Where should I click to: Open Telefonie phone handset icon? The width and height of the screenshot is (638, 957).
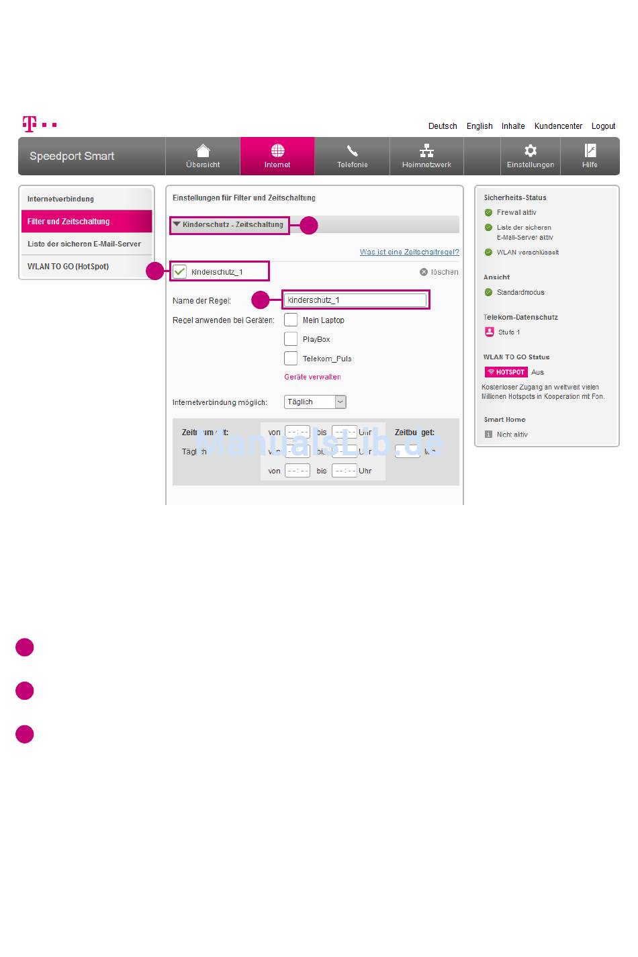point(352,150)
